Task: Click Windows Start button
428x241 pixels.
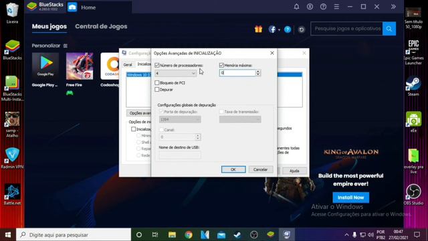Action: click(8, 235)
